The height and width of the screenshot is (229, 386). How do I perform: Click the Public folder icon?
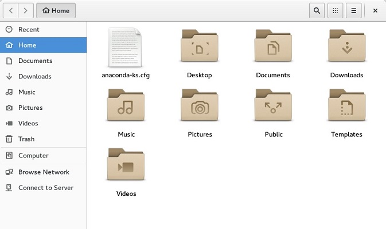(273, 106)
